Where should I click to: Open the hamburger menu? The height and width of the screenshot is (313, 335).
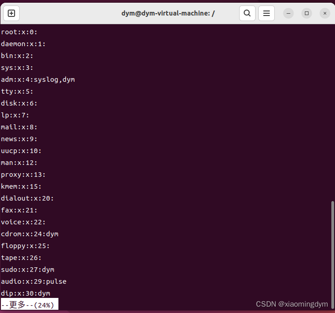pos(267,13)
